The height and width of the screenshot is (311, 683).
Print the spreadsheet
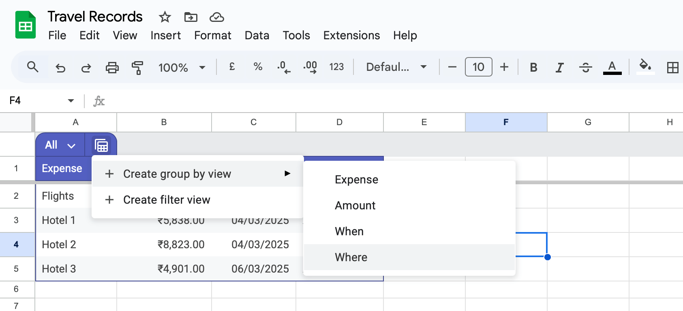click(112, 67)
